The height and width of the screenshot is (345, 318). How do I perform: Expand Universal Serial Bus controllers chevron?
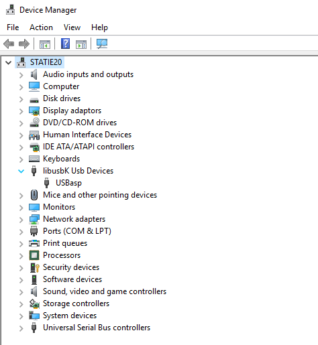point(21,328)
